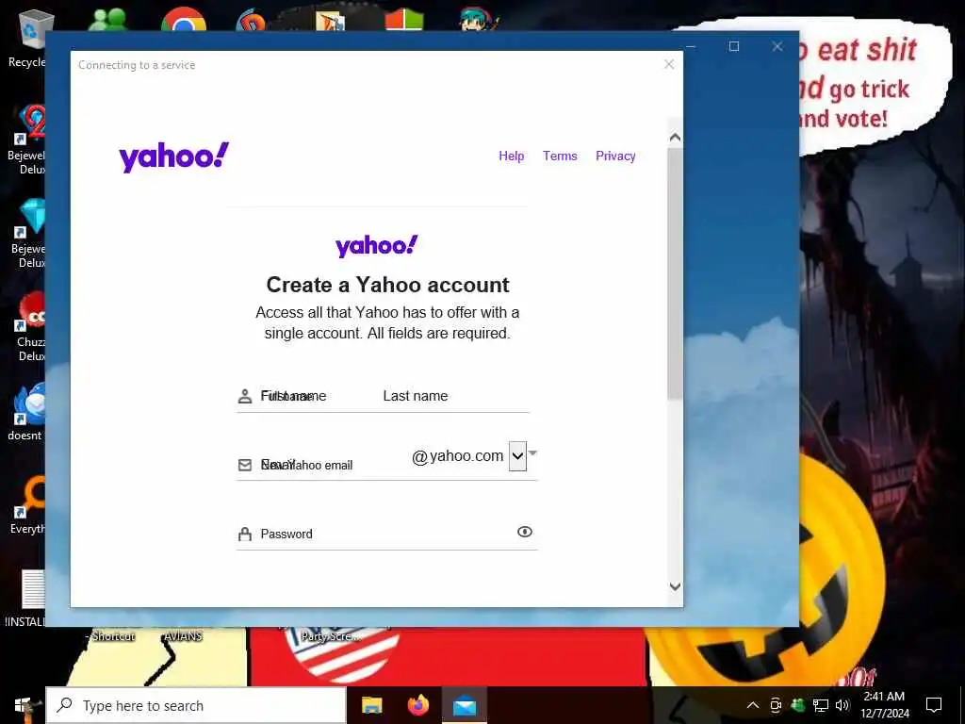
Task: Open the Windows Start menu
Action: [x=23, y=705]
